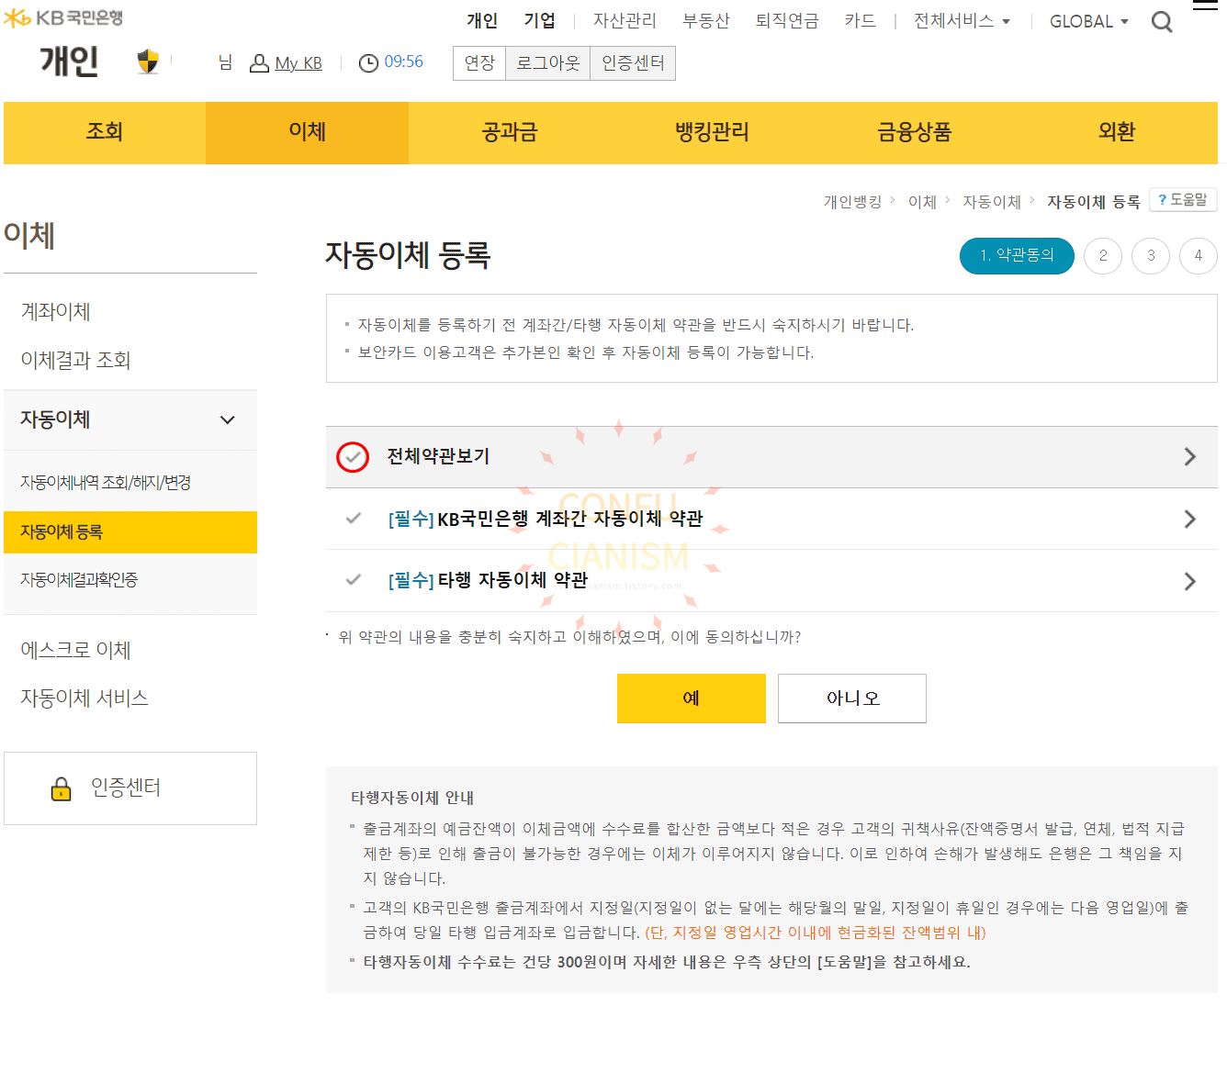1227x1084 pixels.
Task: Open the GLOBAL language dropdown
Action: pyautogui.click(x=1089, y=21)
